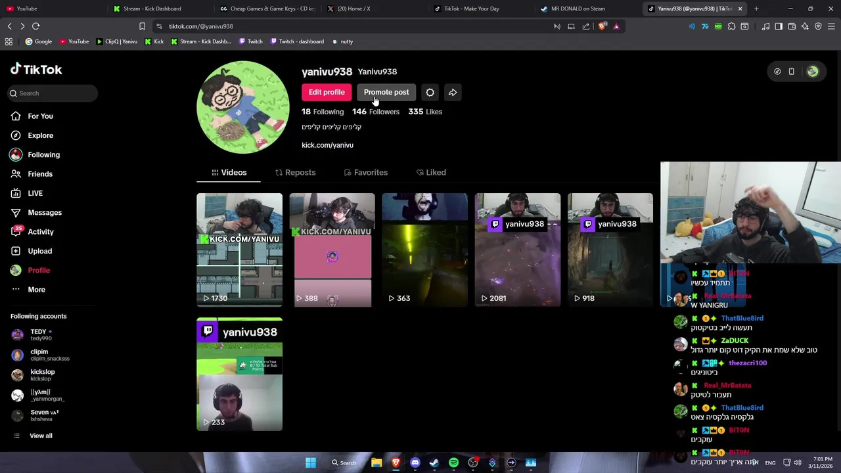Click the TikTok logo
Screen dimensions: 841x473
tap(36, 69)
